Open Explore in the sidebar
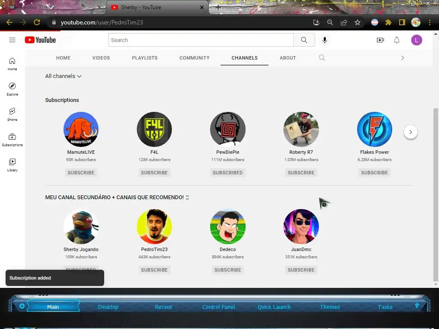Viewport: 439px width, 329px height. 12,89
